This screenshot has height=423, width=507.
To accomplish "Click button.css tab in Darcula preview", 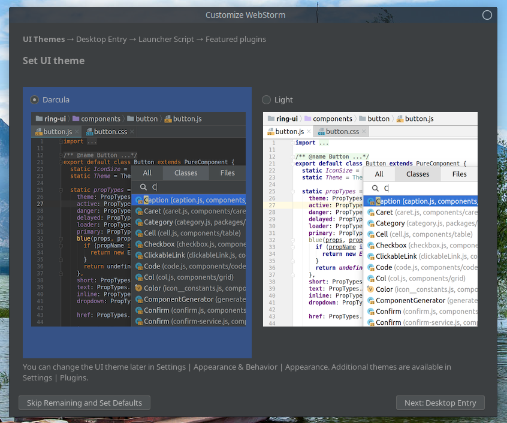I will click(x=110, y=132).
